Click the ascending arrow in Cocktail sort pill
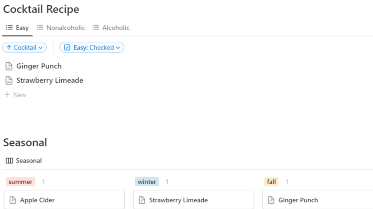This screenshot has height=209, width=373. [x=9, y=48]
